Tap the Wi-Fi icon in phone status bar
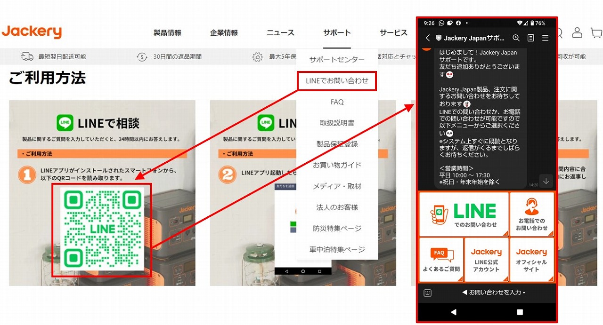The width and height of the screenshot is (603, 325). pyautogui.click(x=520, y=23)
